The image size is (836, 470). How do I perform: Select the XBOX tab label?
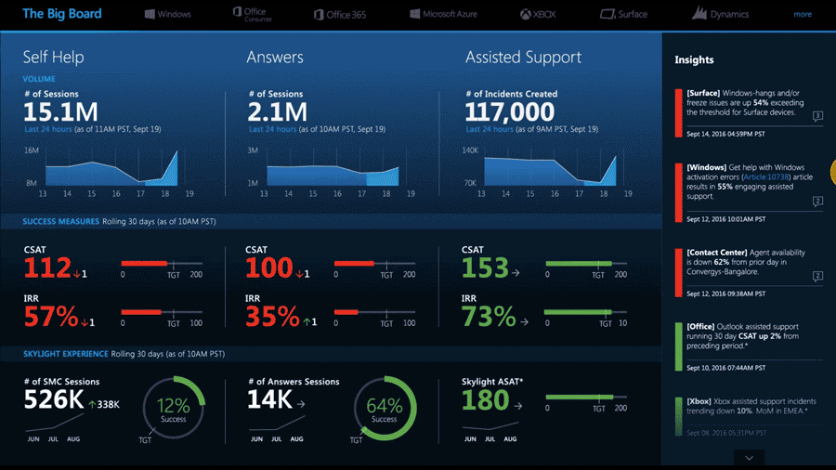pos(545,14)
